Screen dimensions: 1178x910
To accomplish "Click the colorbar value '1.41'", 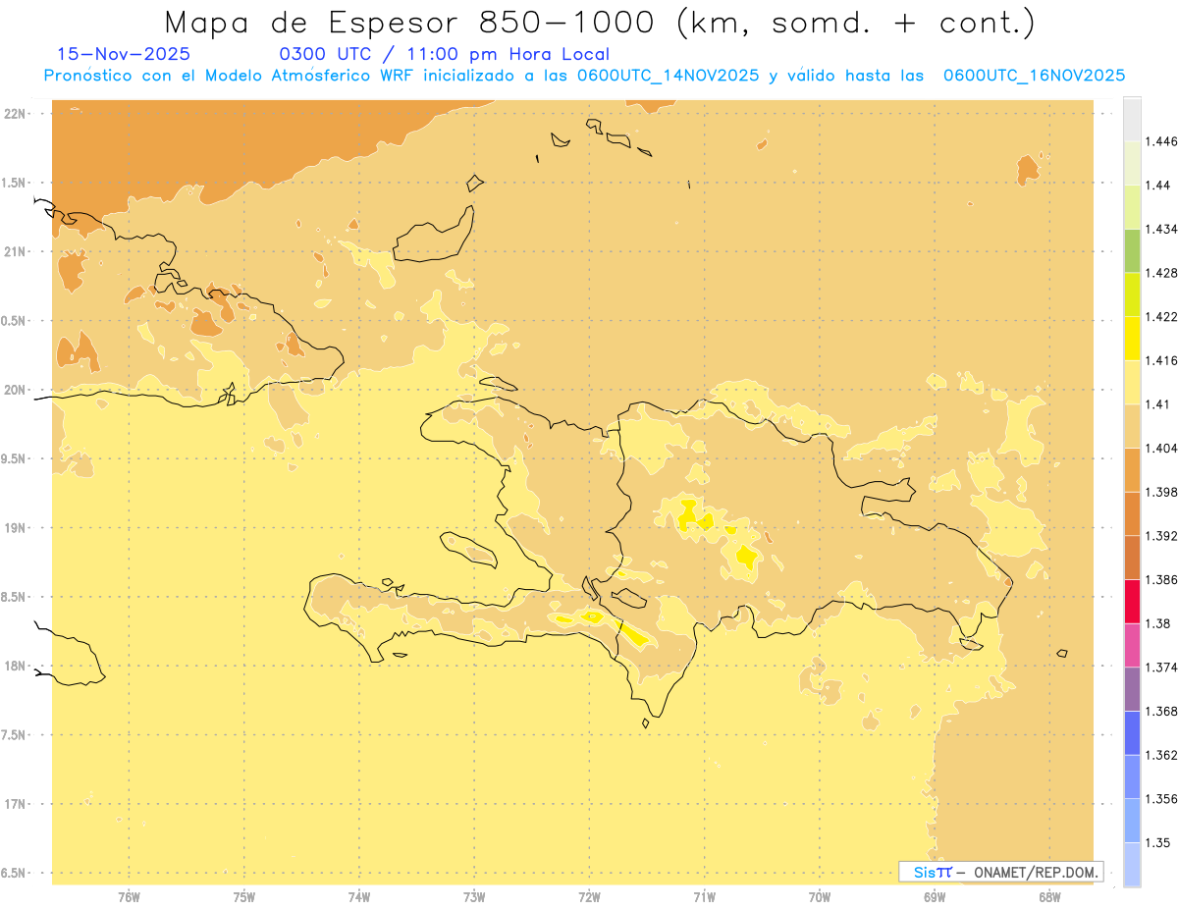I will [1159, 403].
